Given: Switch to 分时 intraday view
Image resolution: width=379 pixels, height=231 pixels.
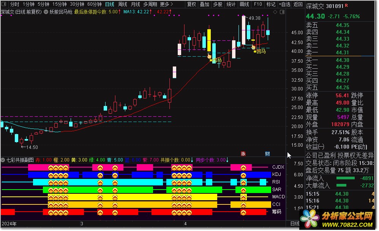Looking at the screenshot, I should 14,4.
